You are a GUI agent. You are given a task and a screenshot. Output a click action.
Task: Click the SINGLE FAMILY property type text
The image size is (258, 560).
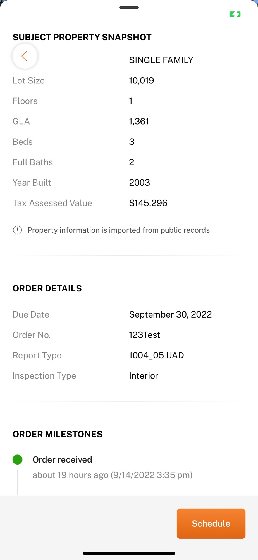(161, 60)
